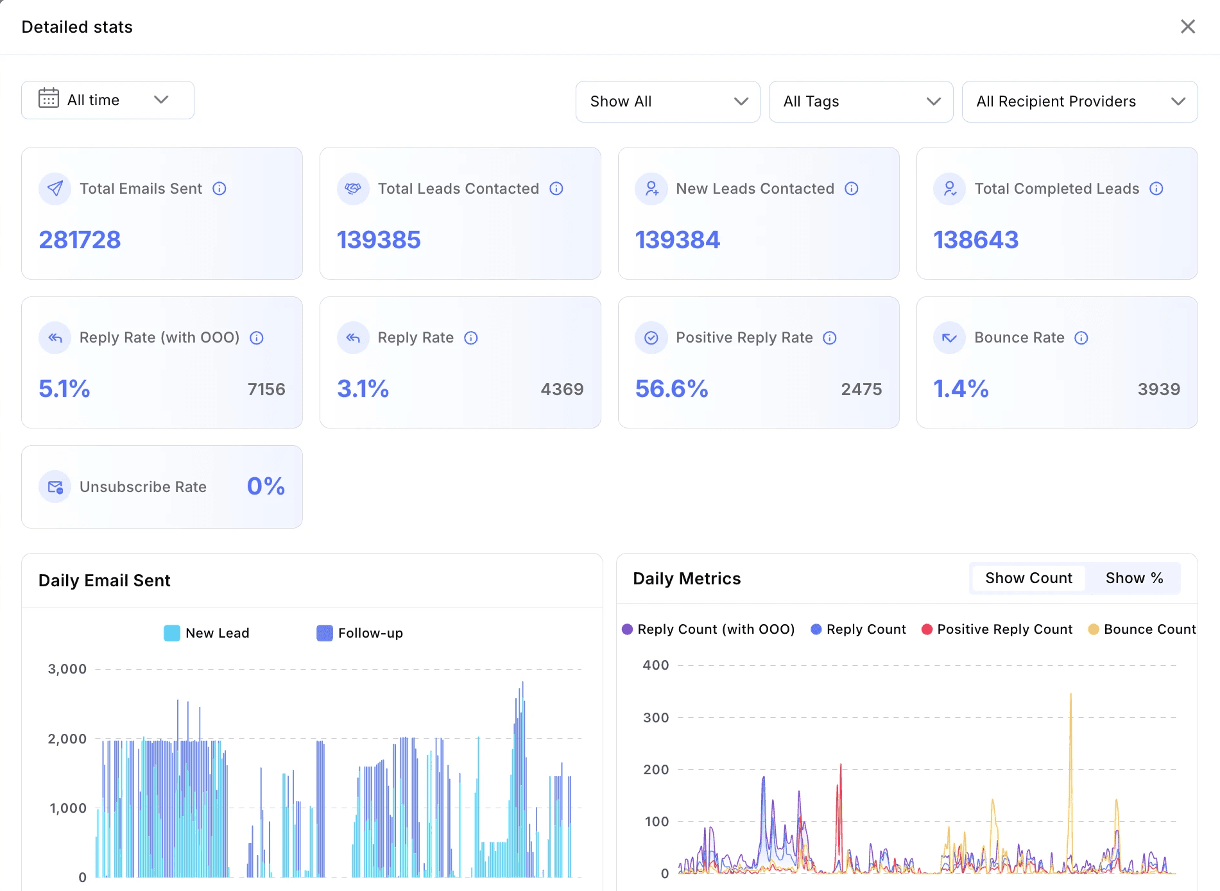
Task: Click the 3939 bounce count
Action: [x=1159, y=389]
